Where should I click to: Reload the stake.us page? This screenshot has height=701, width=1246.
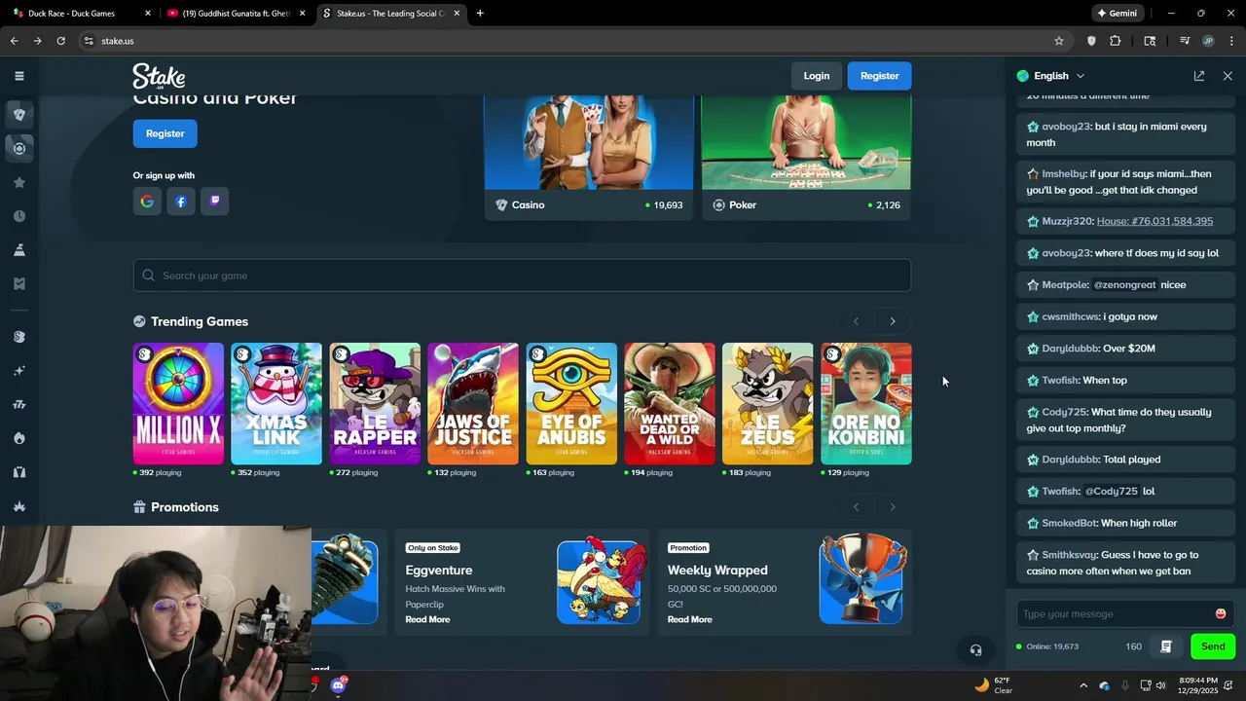tap(60, 41)
